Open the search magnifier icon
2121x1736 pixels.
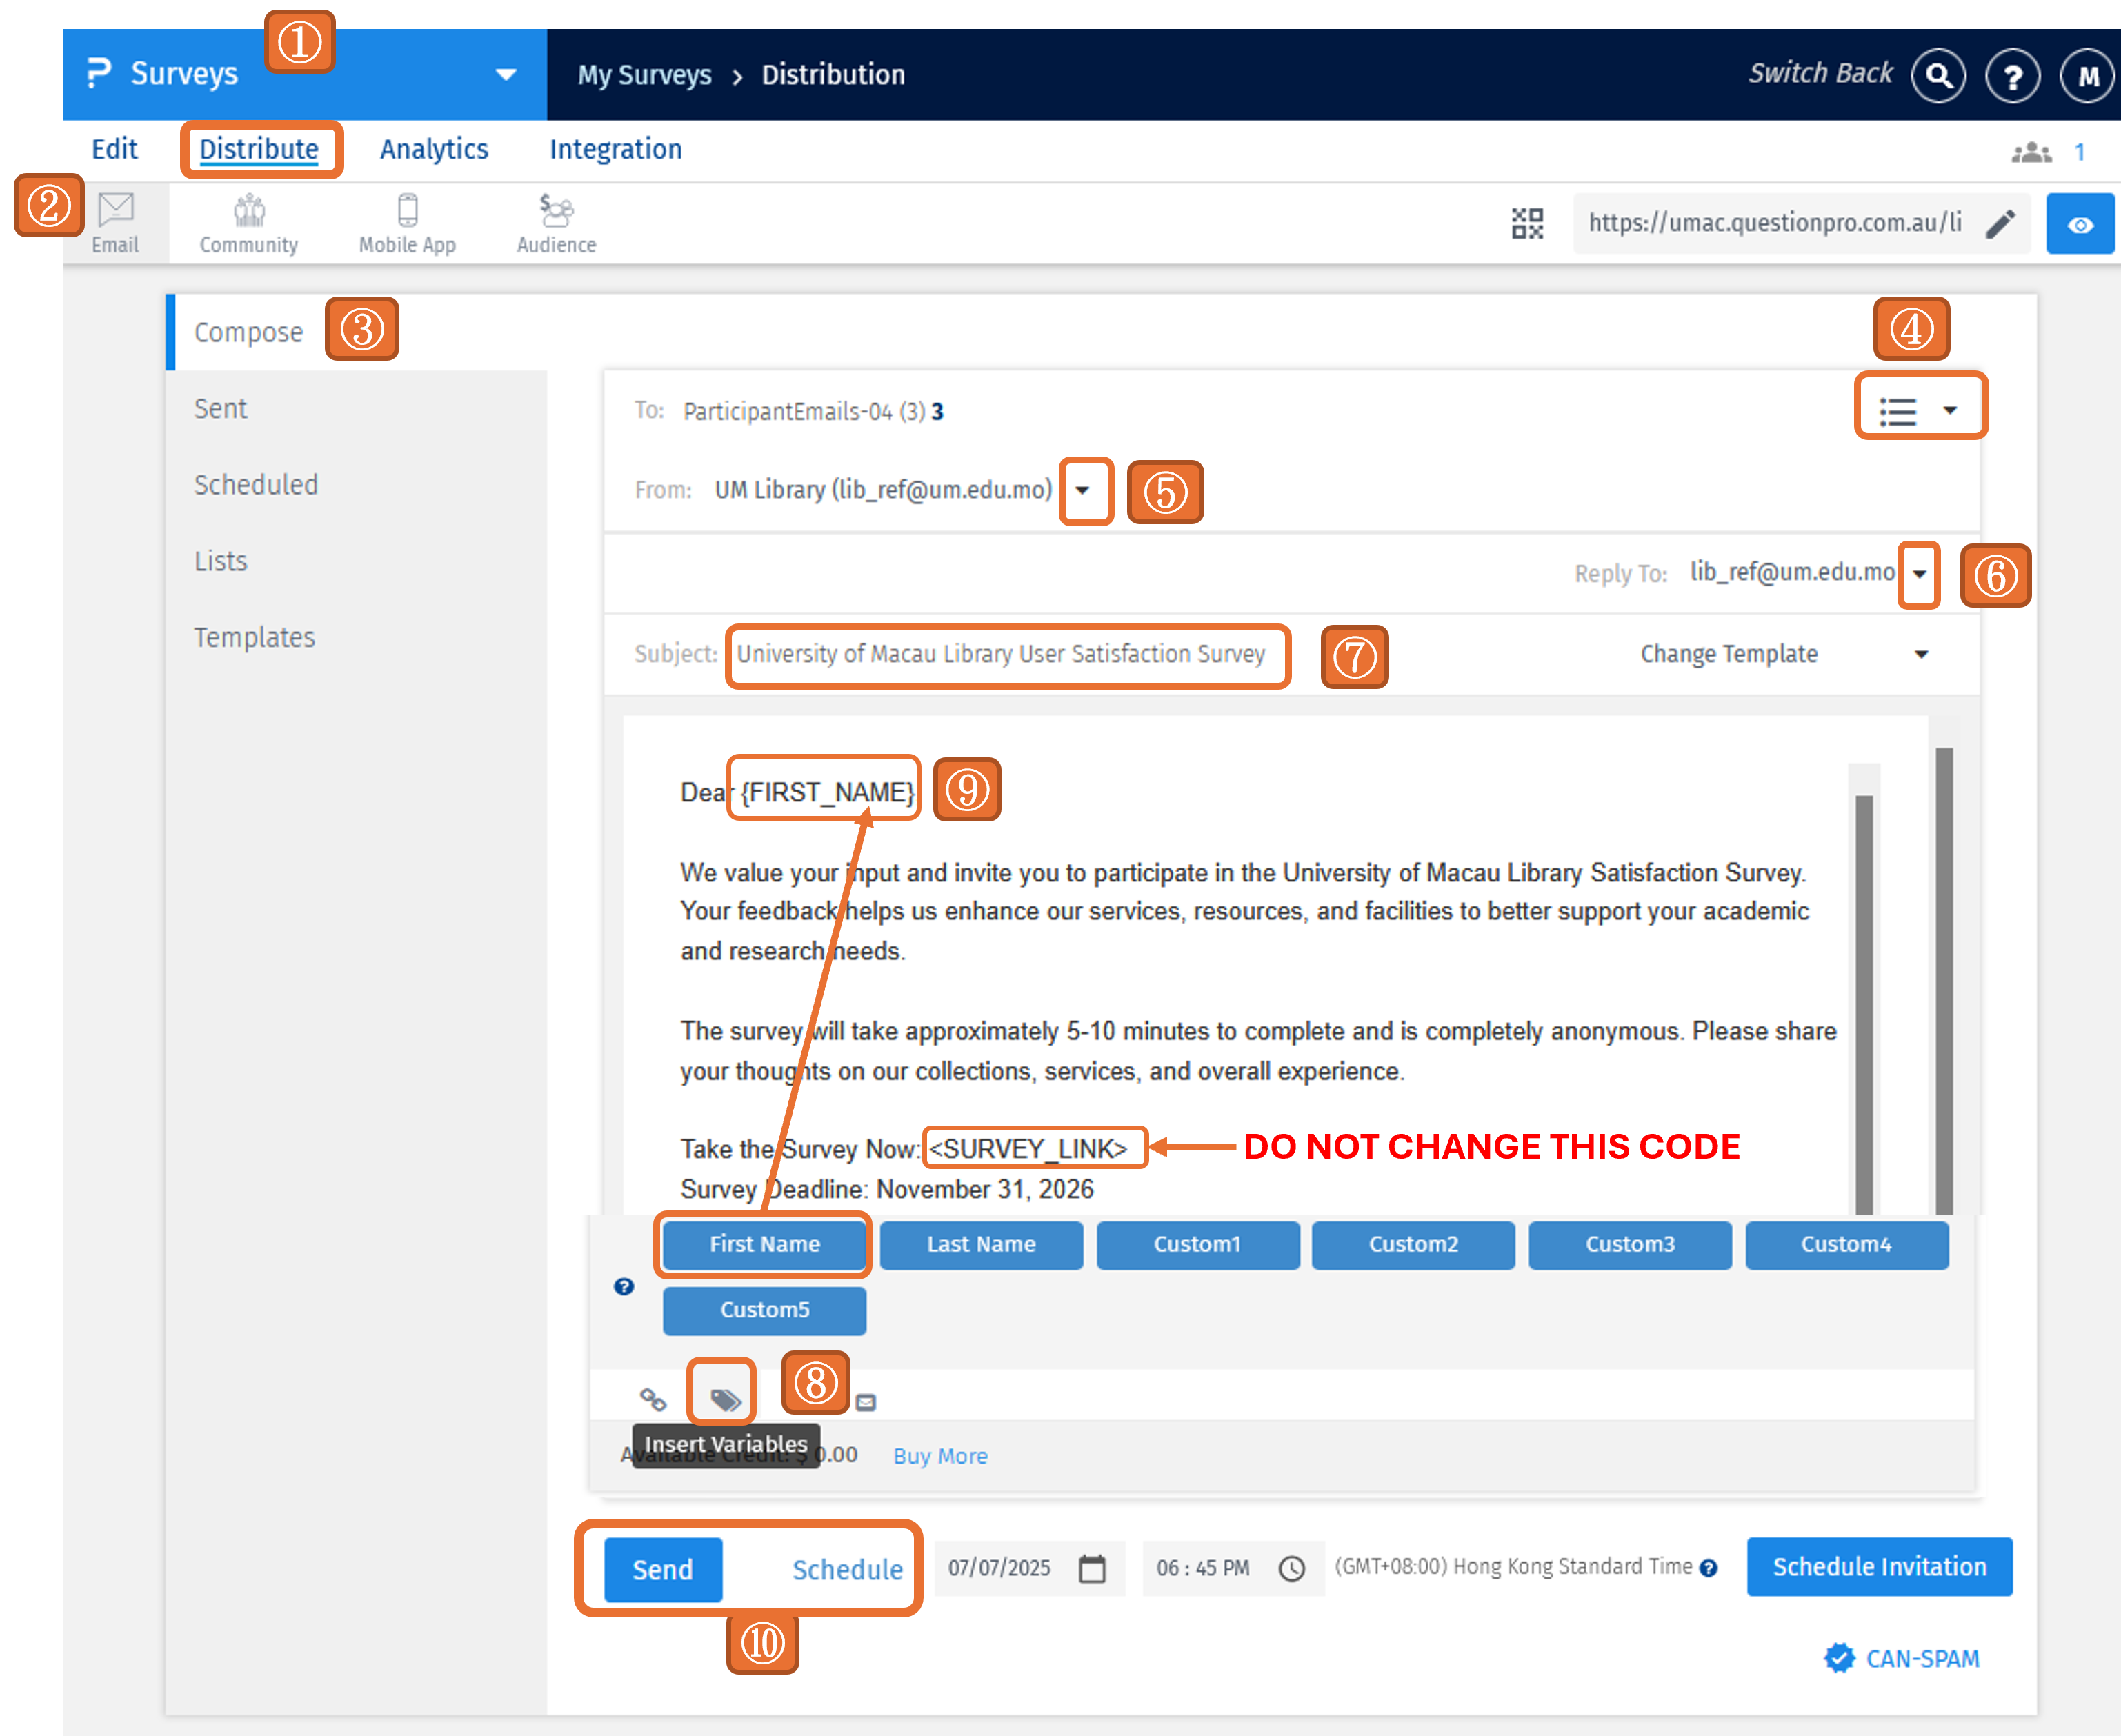[1938, 76]
